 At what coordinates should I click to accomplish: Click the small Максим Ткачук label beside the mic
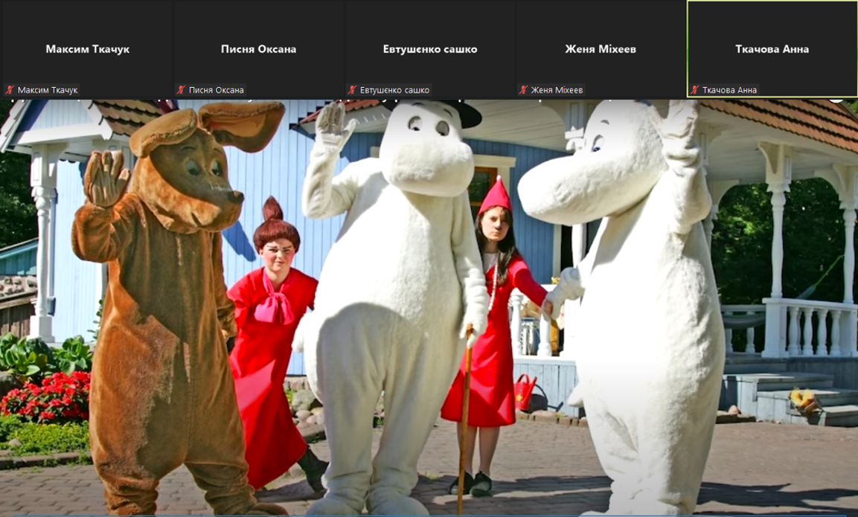[48, 90]
